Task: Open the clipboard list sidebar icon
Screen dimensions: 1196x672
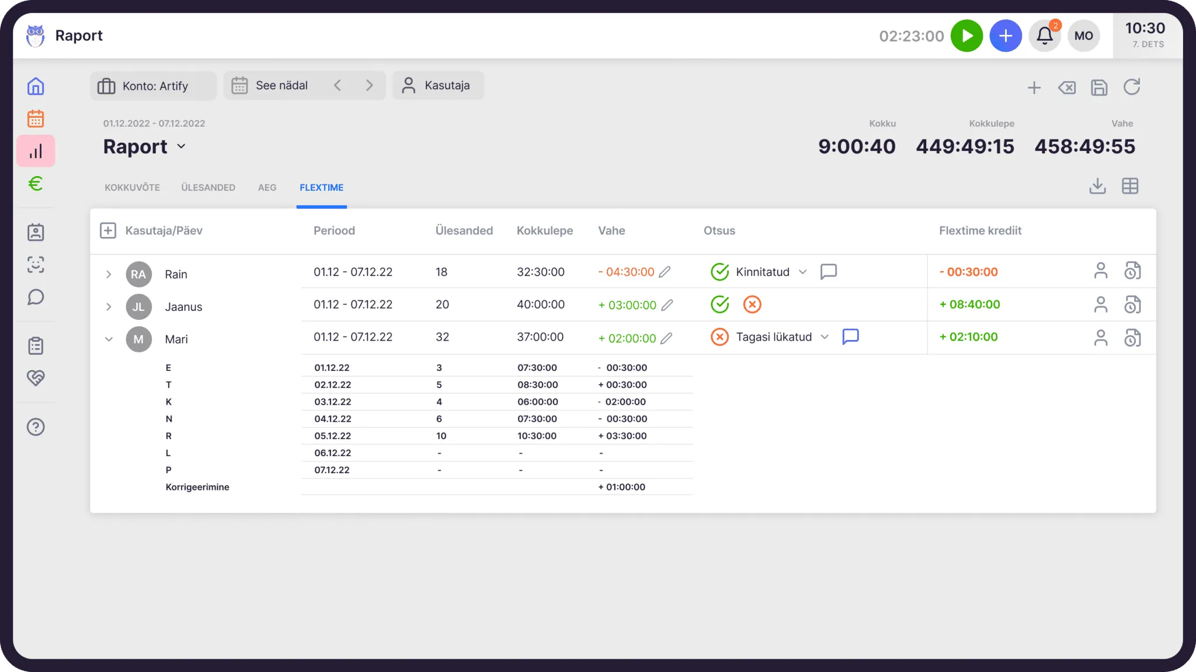Action: click(36, 345)
